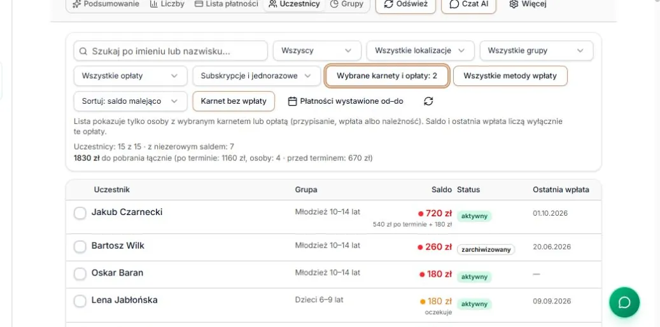Select the Uczestnicy tab

294,4
